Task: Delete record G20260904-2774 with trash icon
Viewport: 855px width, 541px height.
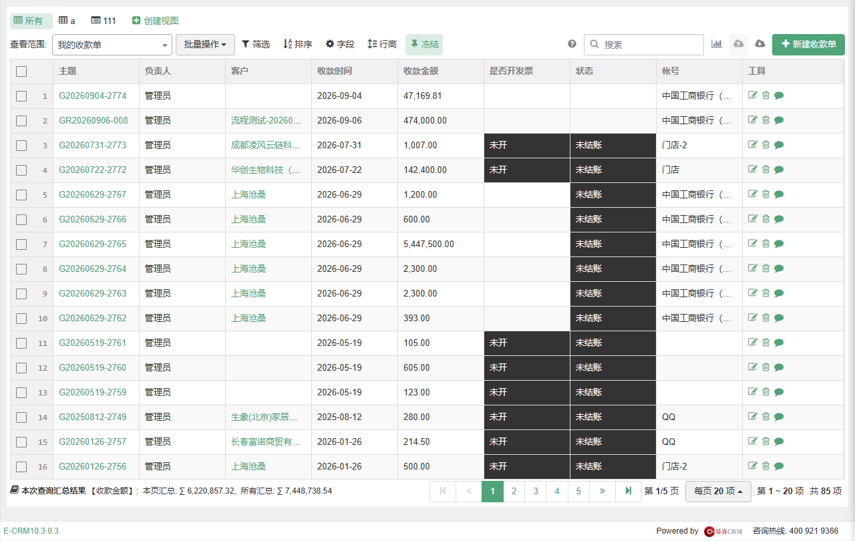Action: point(766,96)
